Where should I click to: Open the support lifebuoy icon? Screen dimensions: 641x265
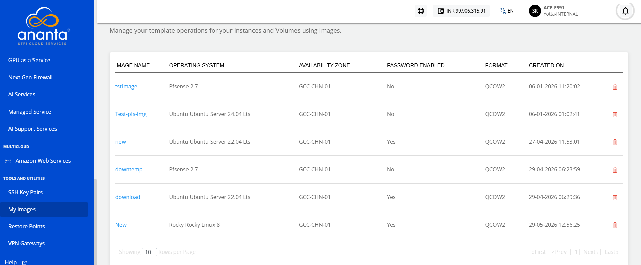(x=421, y=11)
